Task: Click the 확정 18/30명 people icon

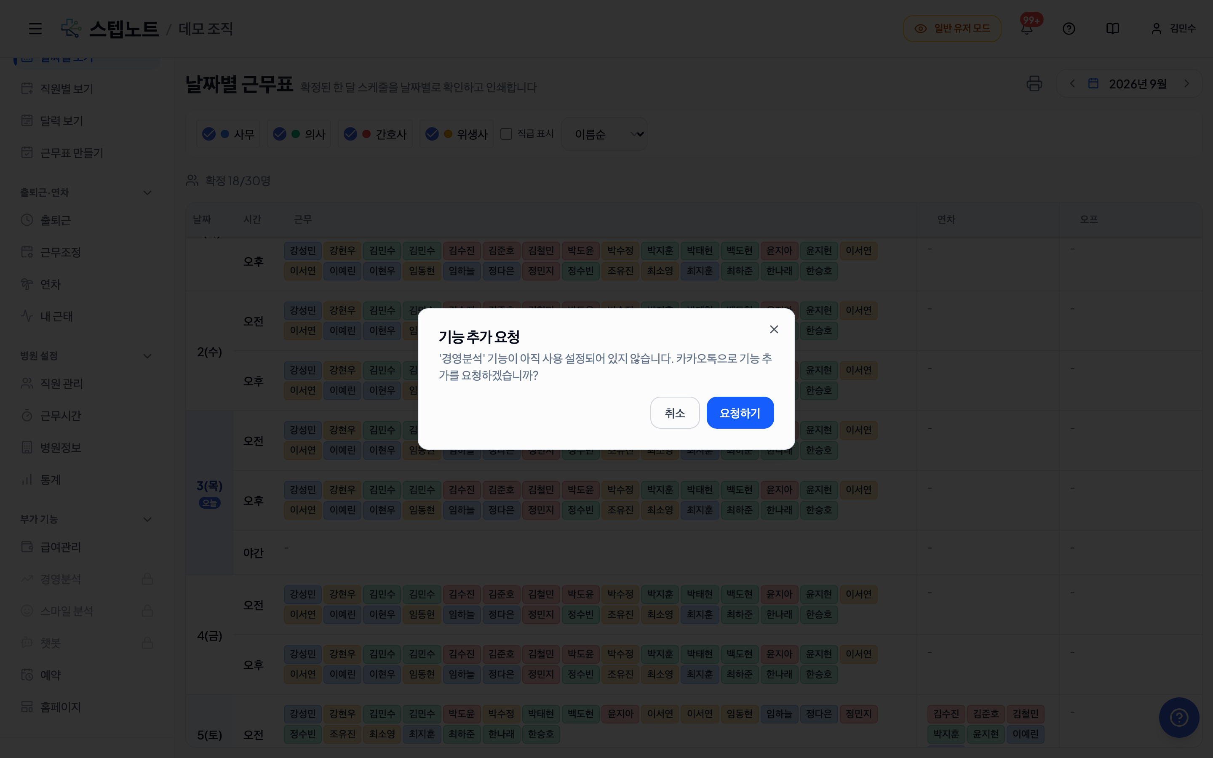Action: pyautogui.click(x=192, y=181)
